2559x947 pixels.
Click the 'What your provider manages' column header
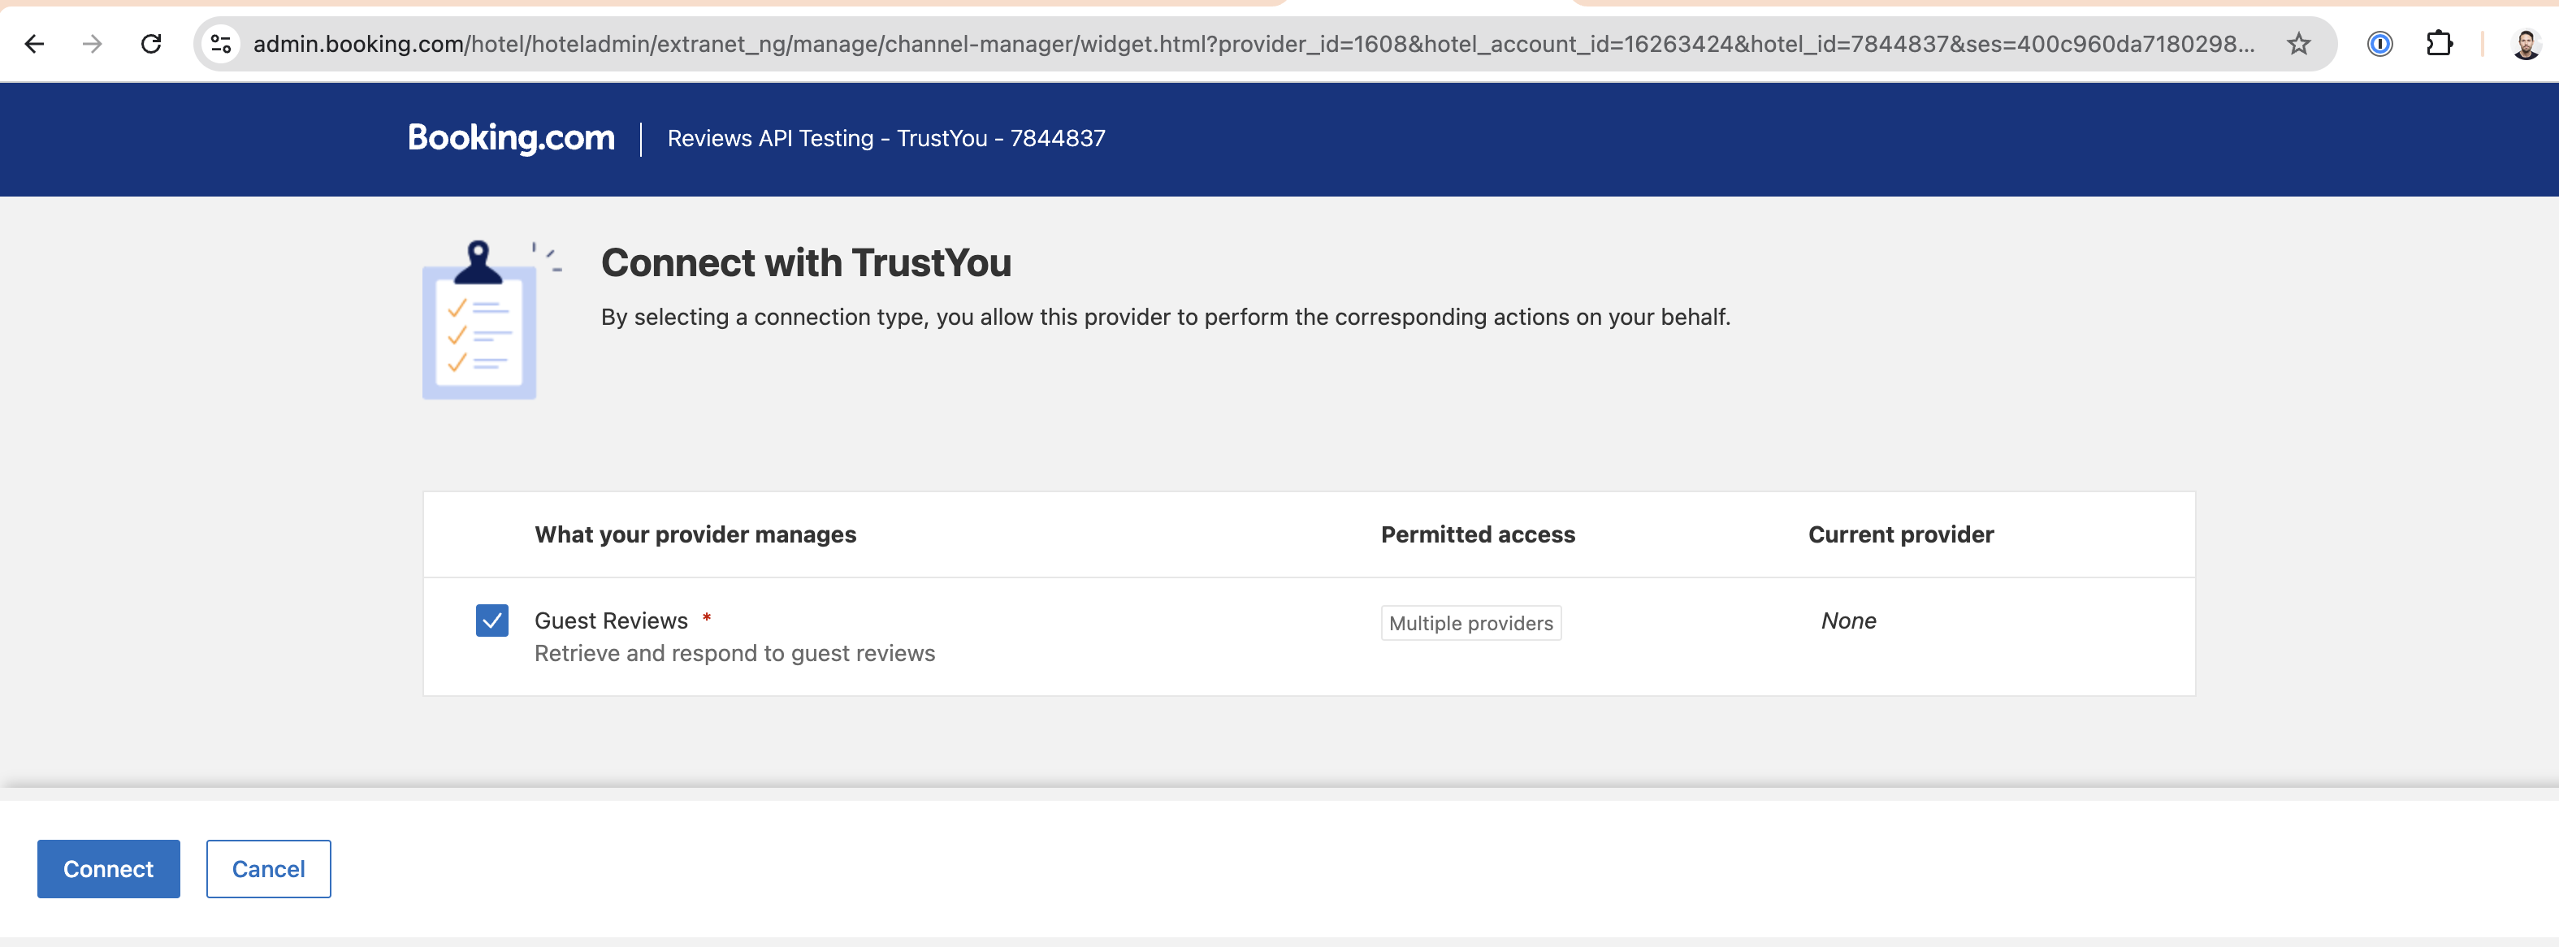click(x=695, y=535)
